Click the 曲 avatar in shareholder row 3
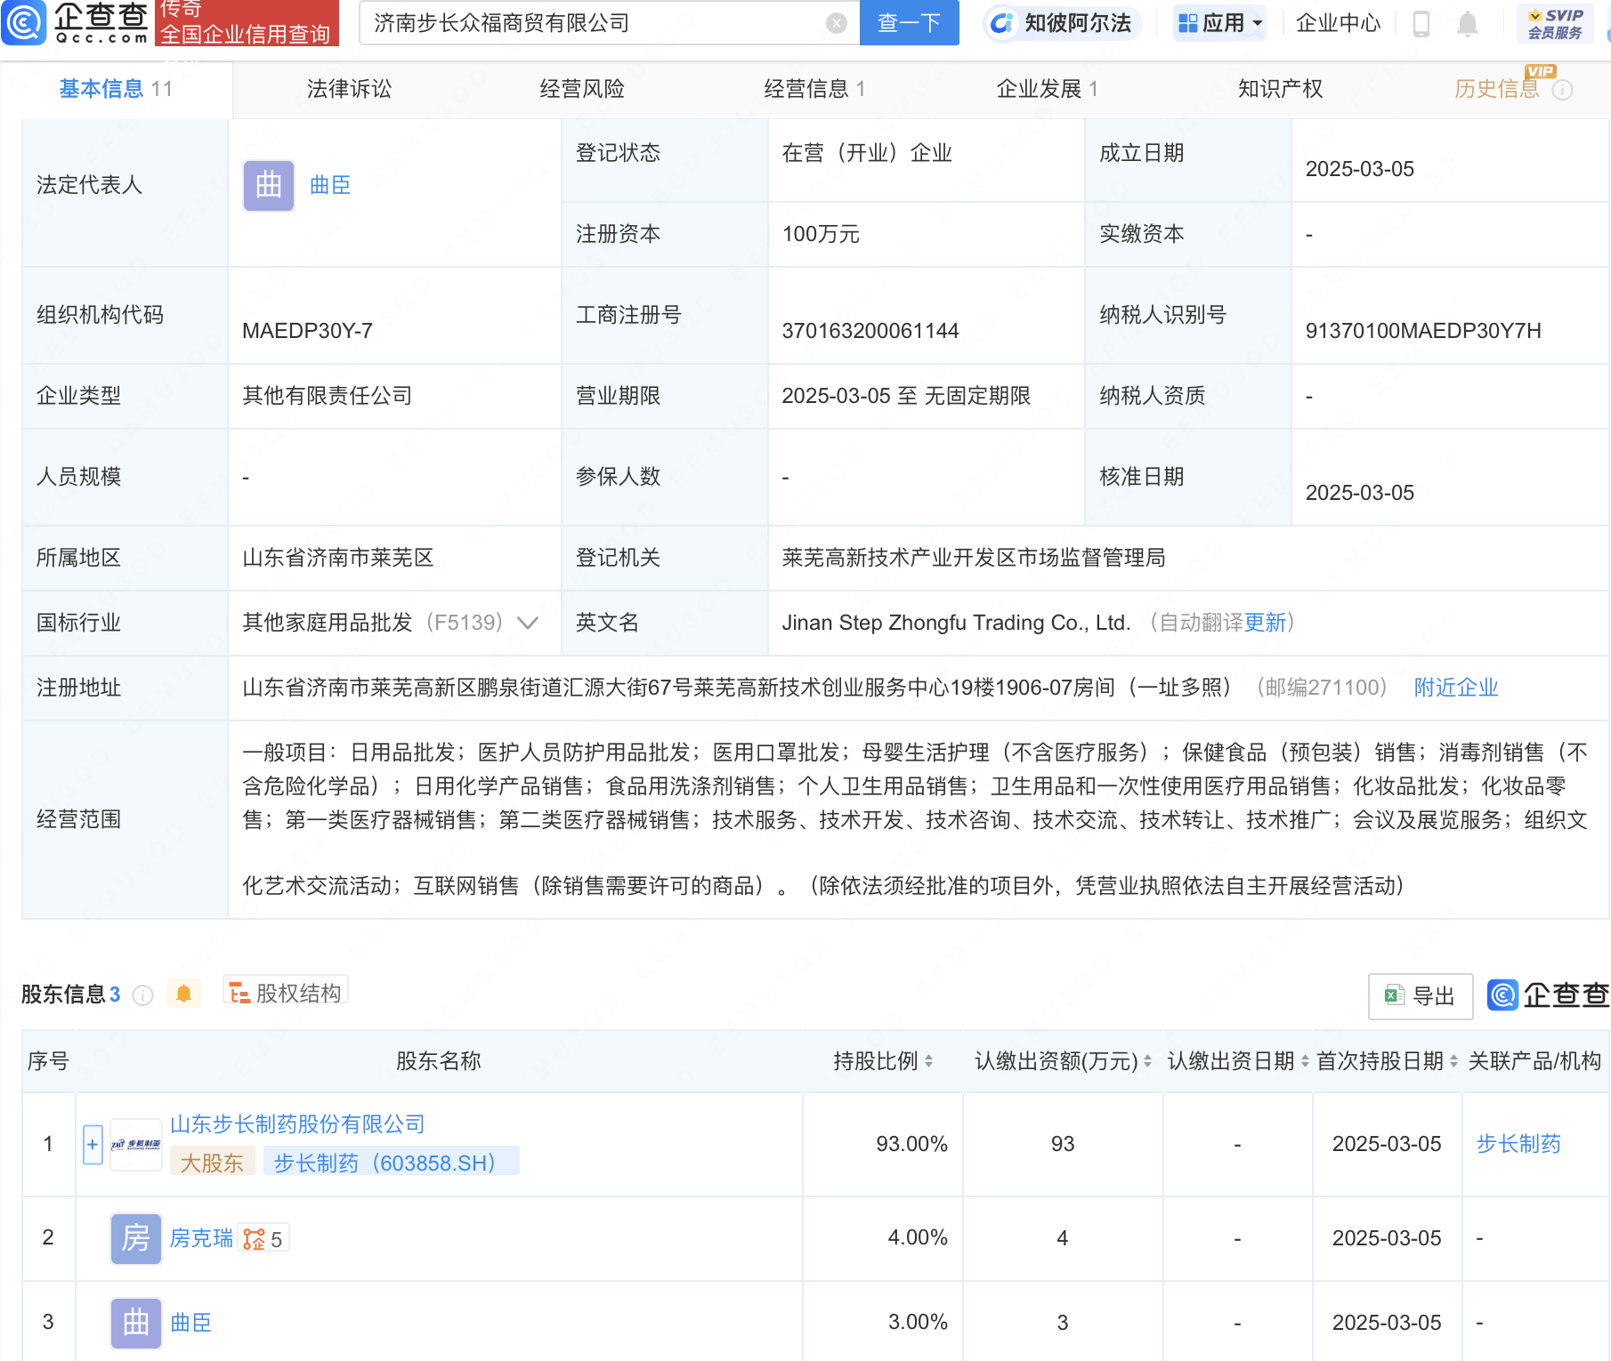The height and width of the screenshot is (1361, 1611). (x=136, y=1324)
